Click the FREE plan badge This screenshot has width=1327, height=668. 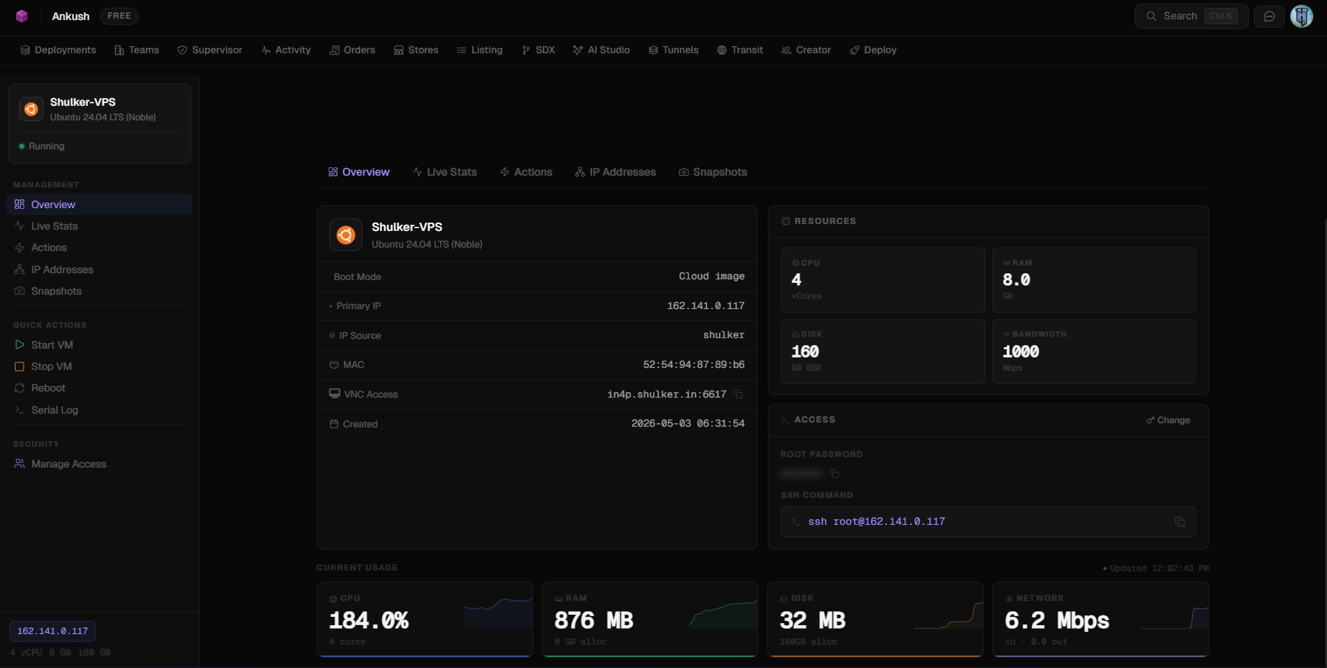tap(119, 16)
